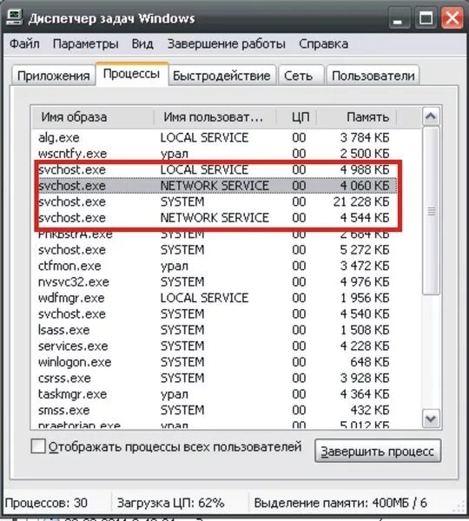Select the wscntfy.exe process row
This screenshot has width=469, height=521.
[x=215, y=154]
